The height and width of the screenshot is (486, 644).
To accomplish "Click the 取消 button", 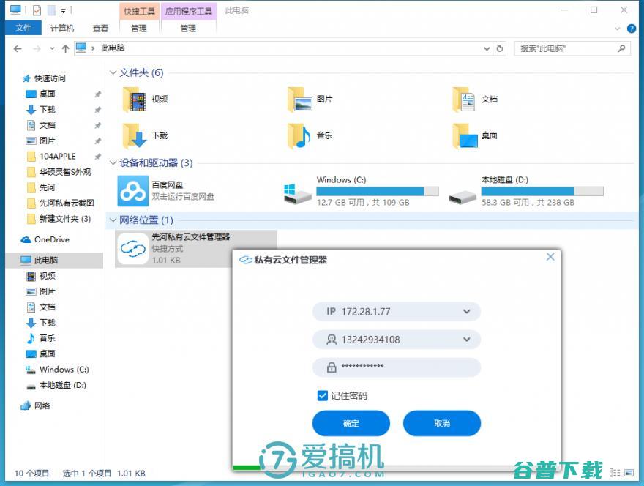I will pos(442,423).
